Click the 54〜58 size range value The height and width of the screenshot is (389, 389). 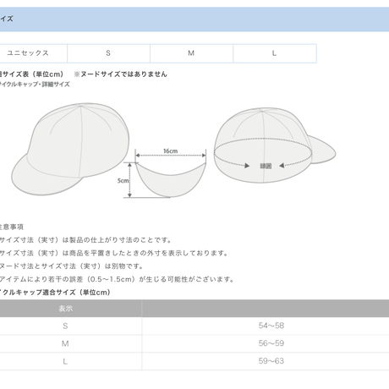(271, 326)
